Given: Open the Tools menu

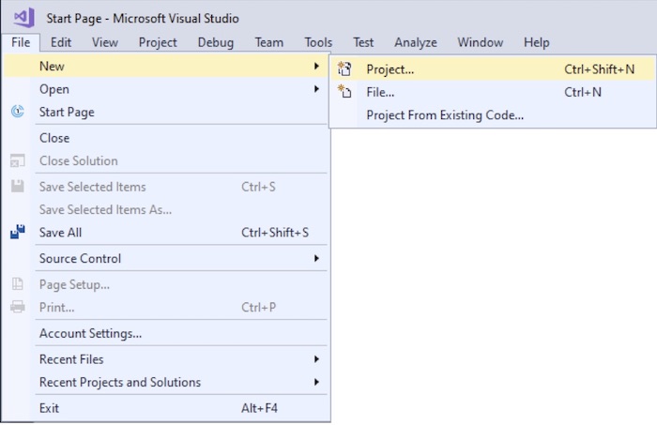Looking at the screenshot, I should pyautogui.click(x=318, y=42).
